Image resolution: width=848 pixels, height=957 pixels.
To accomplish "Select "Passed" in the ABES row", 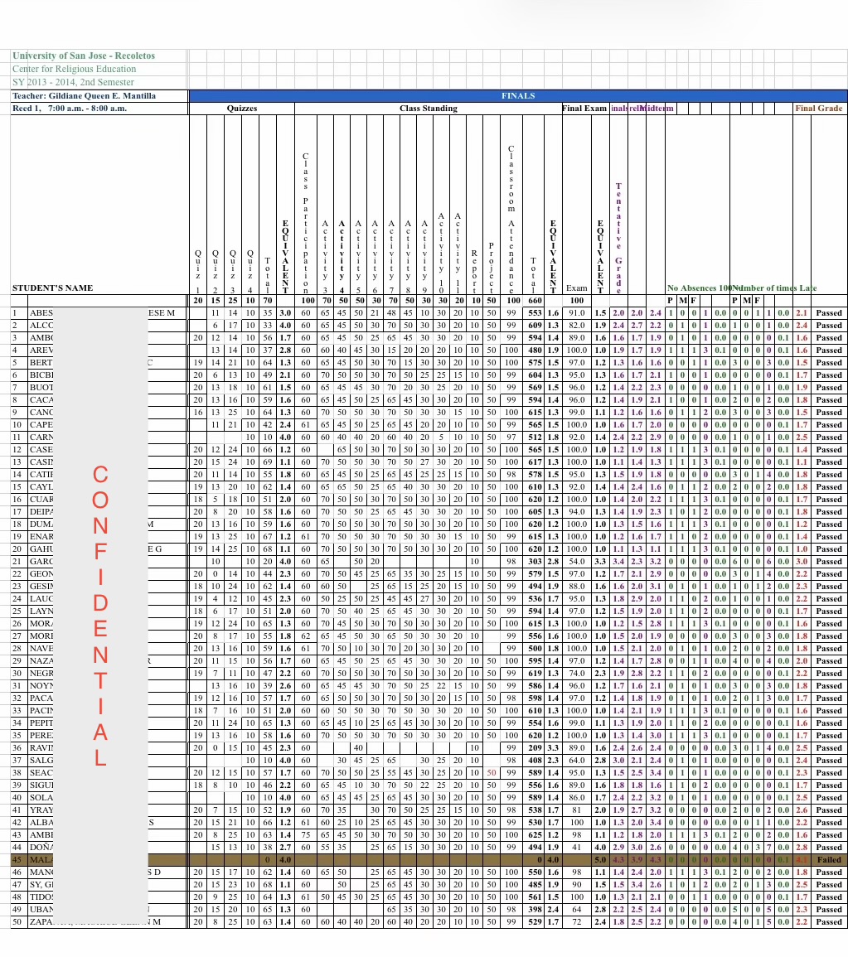I will 828,313.
